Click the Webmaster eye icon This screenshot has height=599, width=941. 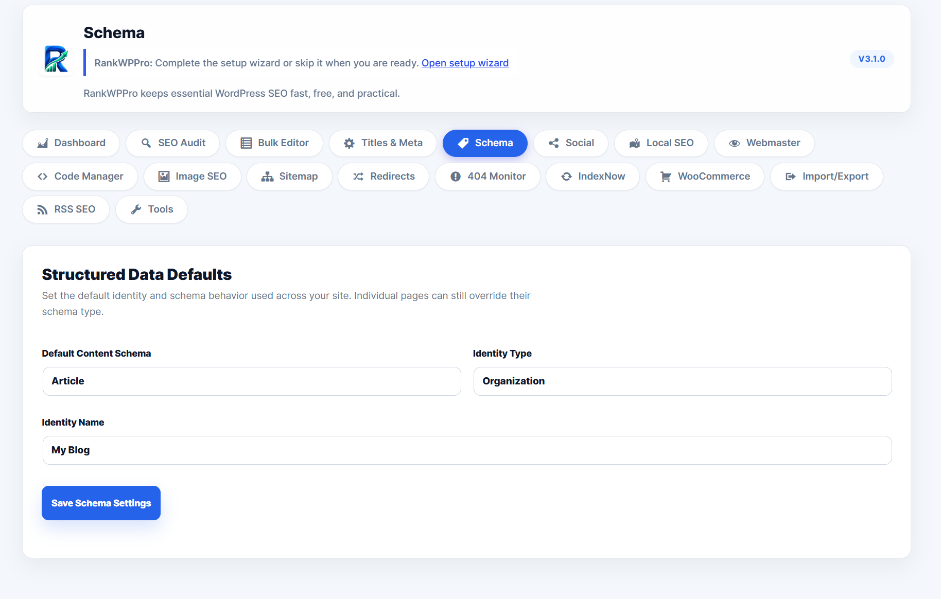tap(735, 143)
